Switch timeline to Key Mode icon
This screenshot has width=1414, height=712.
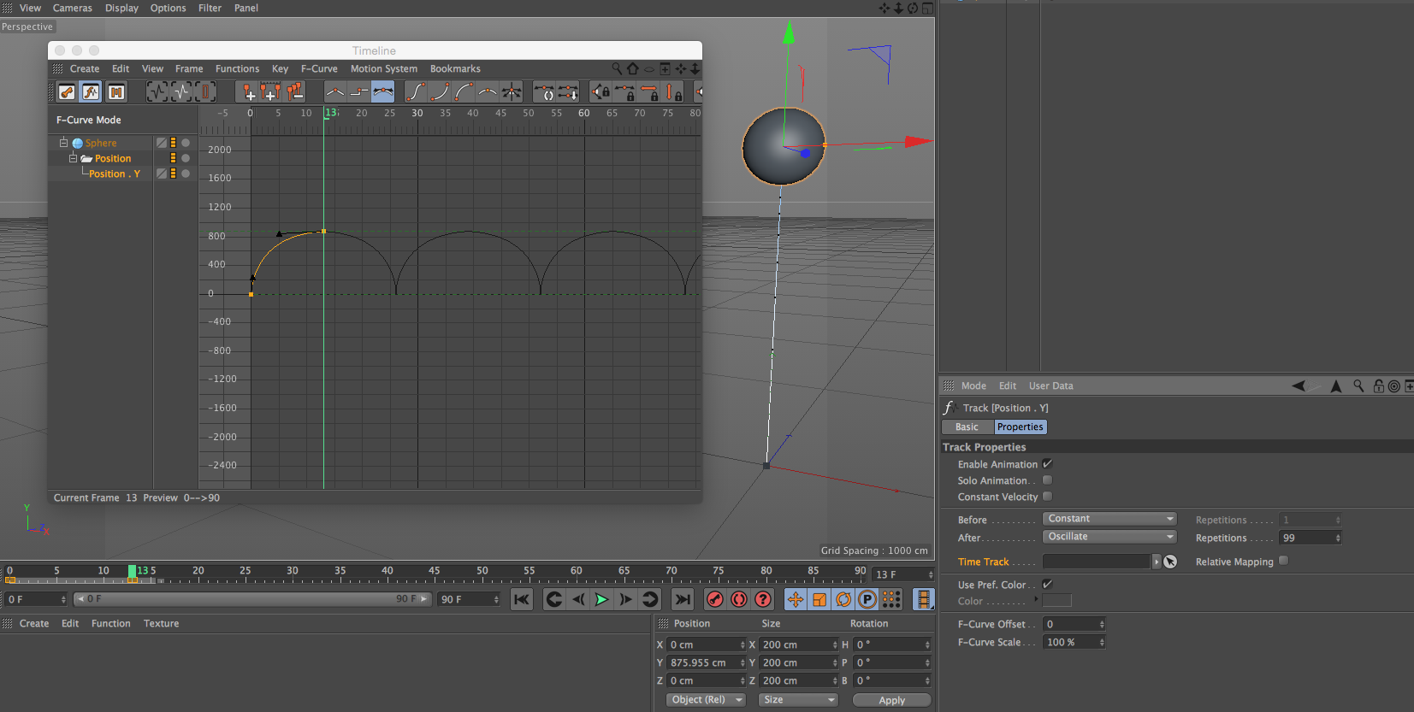67,91
